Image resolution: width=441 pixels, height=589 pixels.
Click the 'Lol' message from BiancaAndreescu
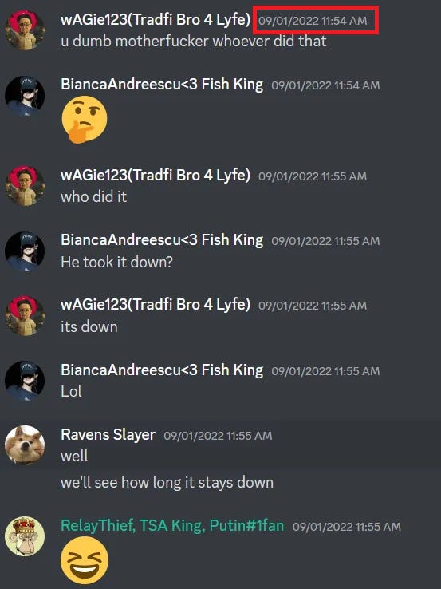[x=71, y=391]
